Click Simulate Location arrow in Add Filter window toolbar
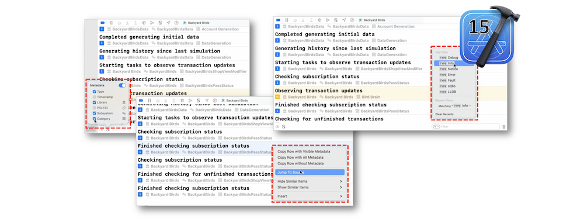 344,20
